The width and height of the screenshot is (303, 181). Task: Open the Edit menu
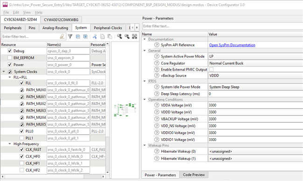[16, 13]
